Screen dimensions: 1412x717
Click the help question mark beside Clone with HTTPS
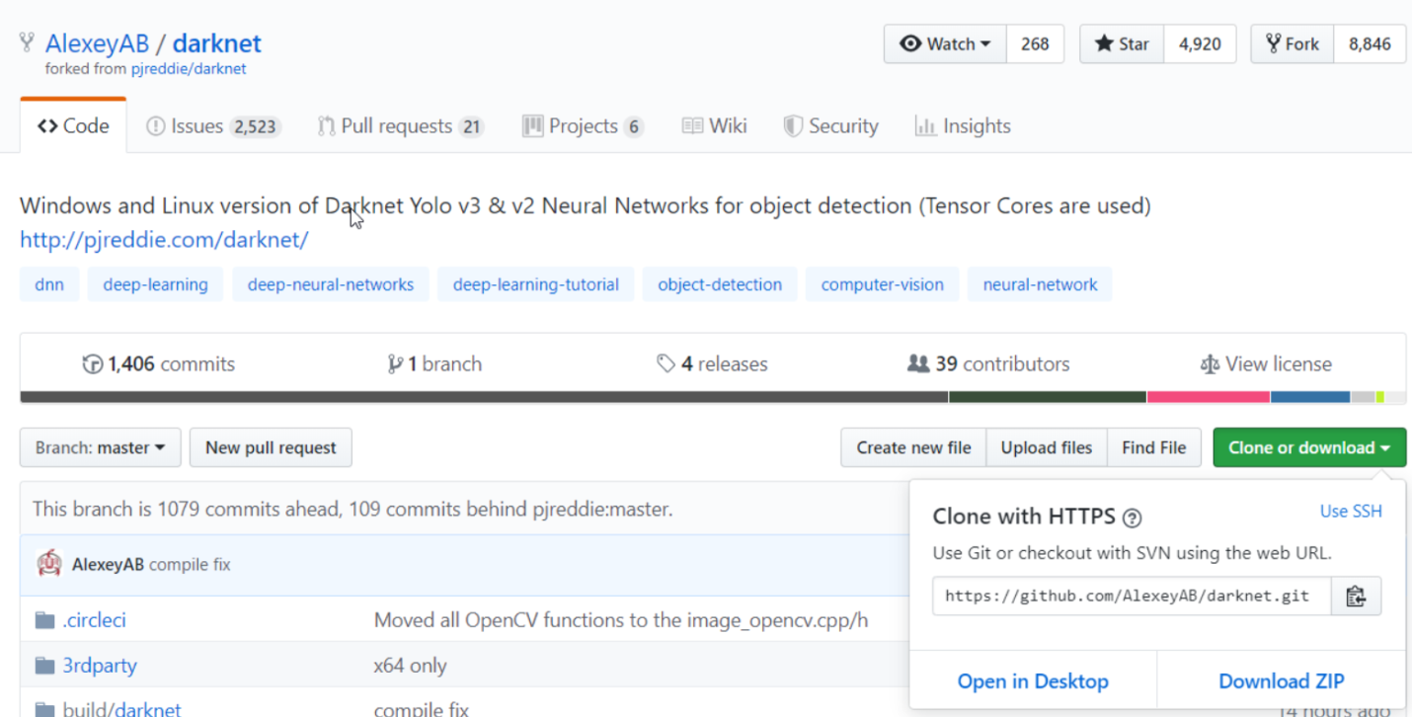1133,518
